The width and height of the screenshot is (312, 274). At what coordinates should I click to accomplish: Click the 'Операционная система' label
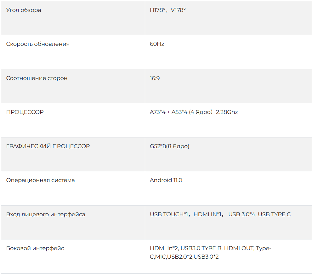[40, 180]
